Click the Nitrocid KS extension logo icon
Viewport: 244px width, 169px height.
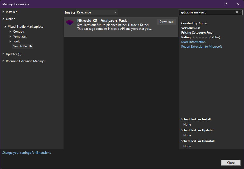(x=70, y=23)
